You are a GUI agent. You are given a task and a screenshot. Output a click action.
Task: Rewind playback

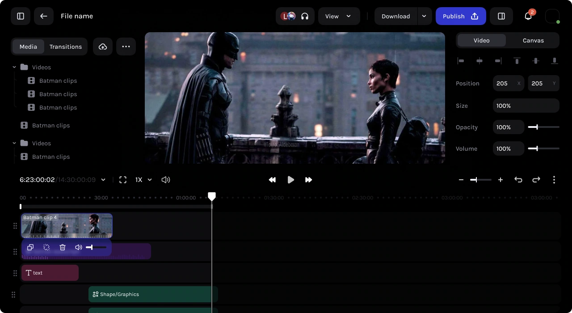point(272,180)
